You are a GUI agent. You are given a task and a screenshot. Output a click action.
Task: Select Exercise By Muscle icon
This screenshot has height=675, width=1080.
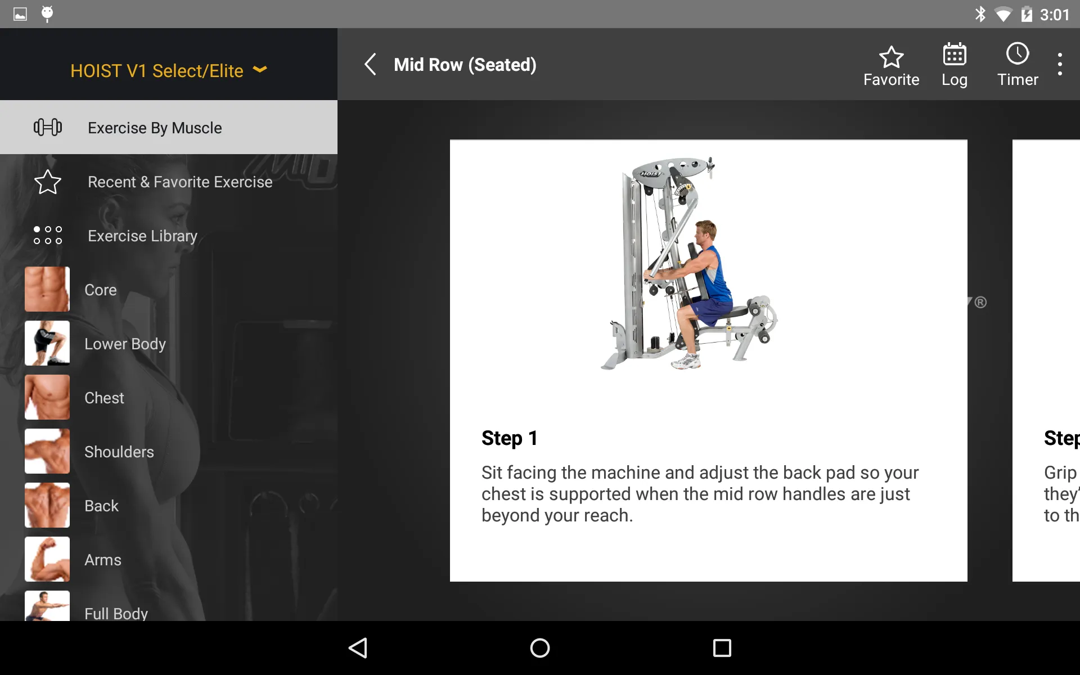tap(47, 128)
